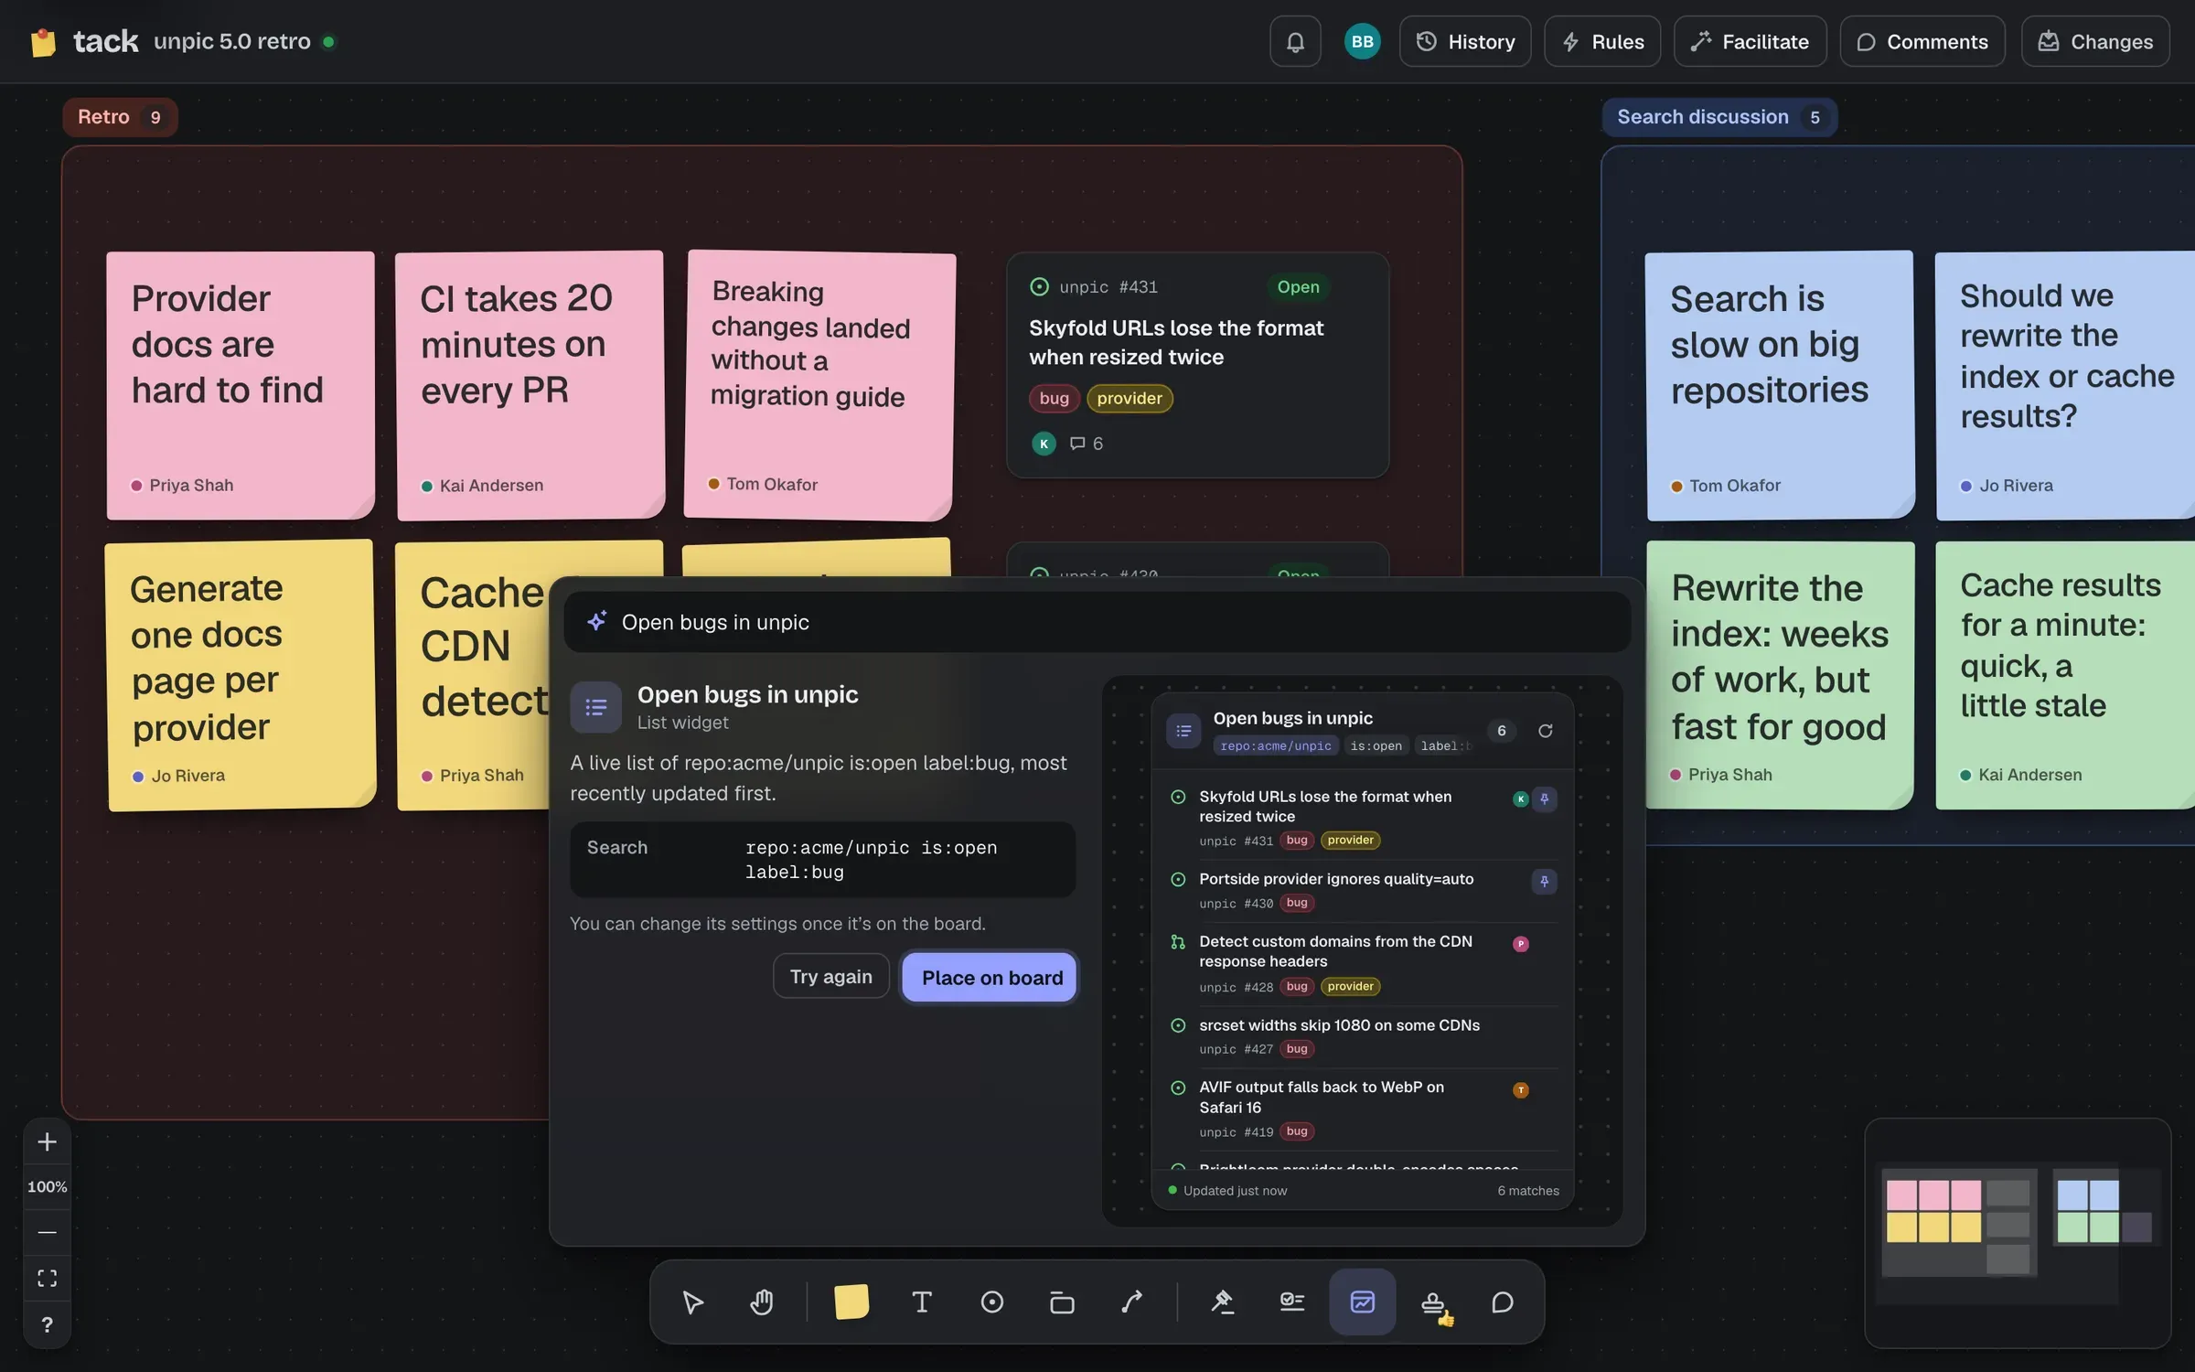Click the is:open filter chip
The width and height of the screenshot is (2195, 1372).
(x=1376, y=746)
